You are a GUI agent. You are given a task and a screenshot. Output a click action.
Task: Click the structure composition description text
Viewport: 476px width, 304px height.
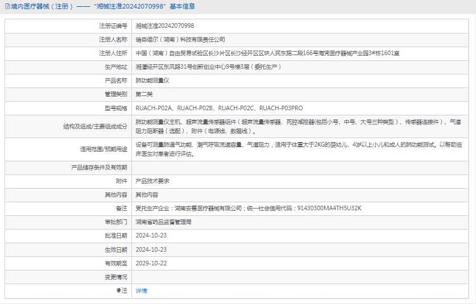point(298,126)
